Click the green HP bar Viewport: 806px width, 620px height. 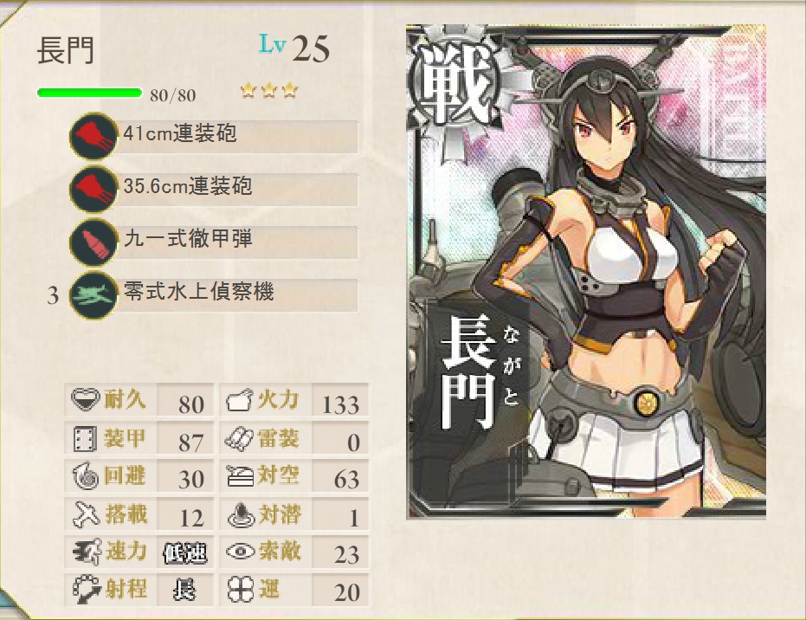[89, 93]
